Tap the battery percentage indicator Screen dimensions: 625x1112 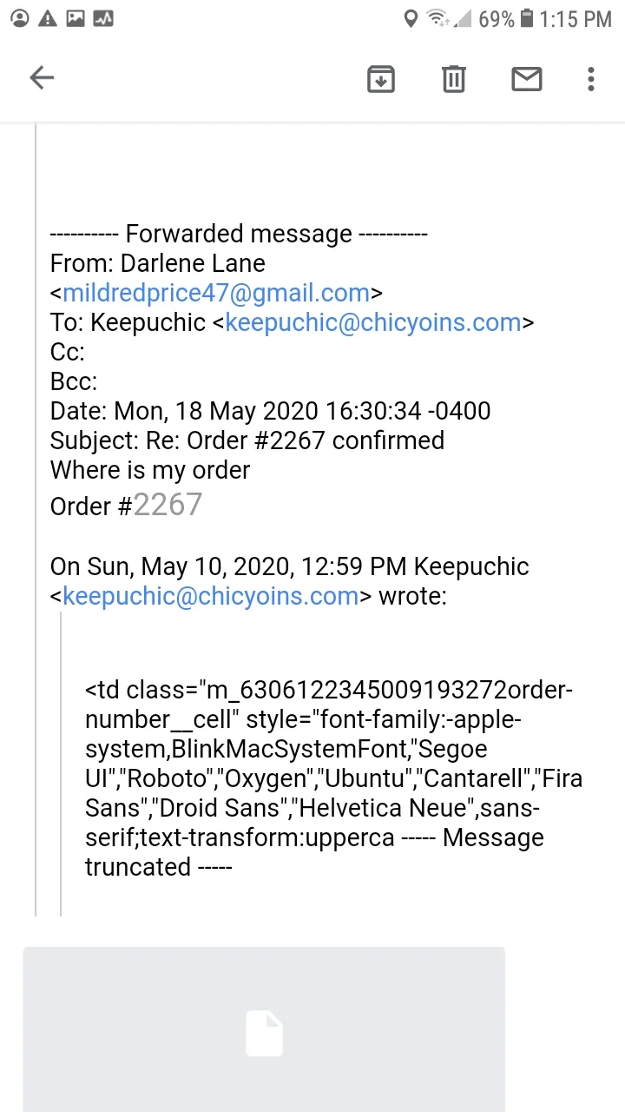[x=497, y=19]
